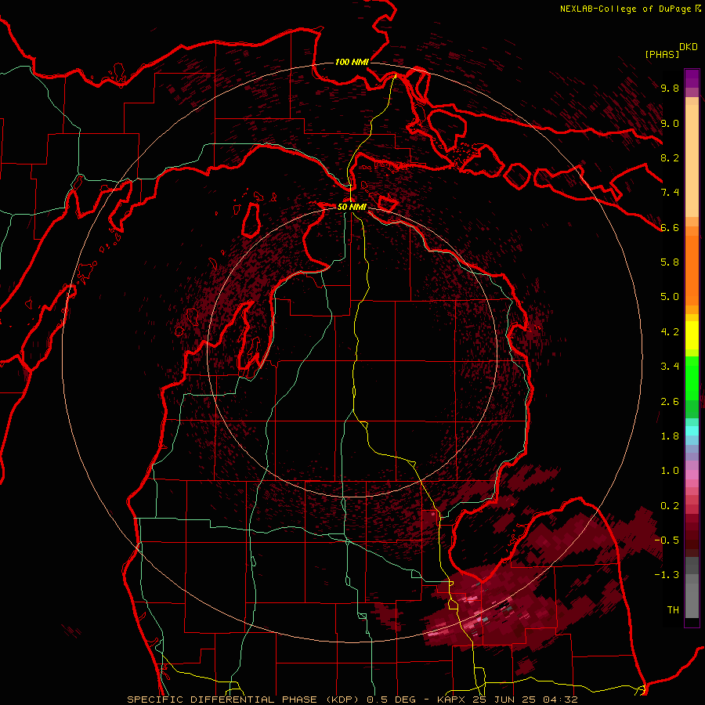Viewport: 705px width, 705px height.
Task: Click the 5.0 value on the color scale
Action: click(x=670, y=297)
